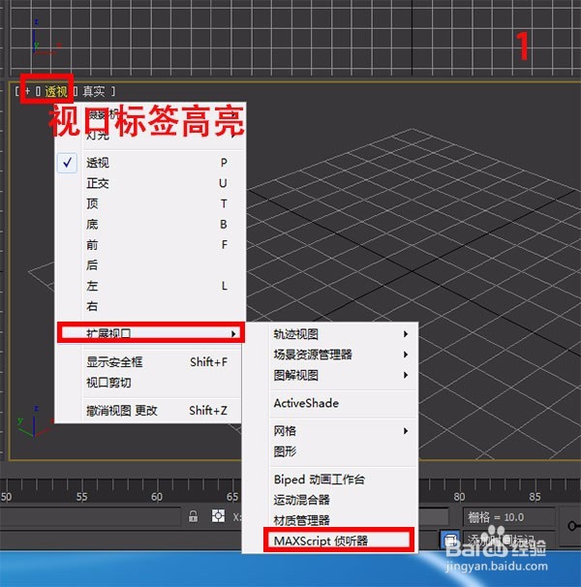Click the set key icon at right

coord(573,526)
